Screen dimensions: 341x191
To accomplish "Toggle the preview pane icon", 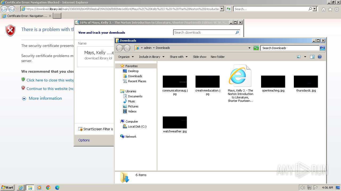I will coord(312,57).
